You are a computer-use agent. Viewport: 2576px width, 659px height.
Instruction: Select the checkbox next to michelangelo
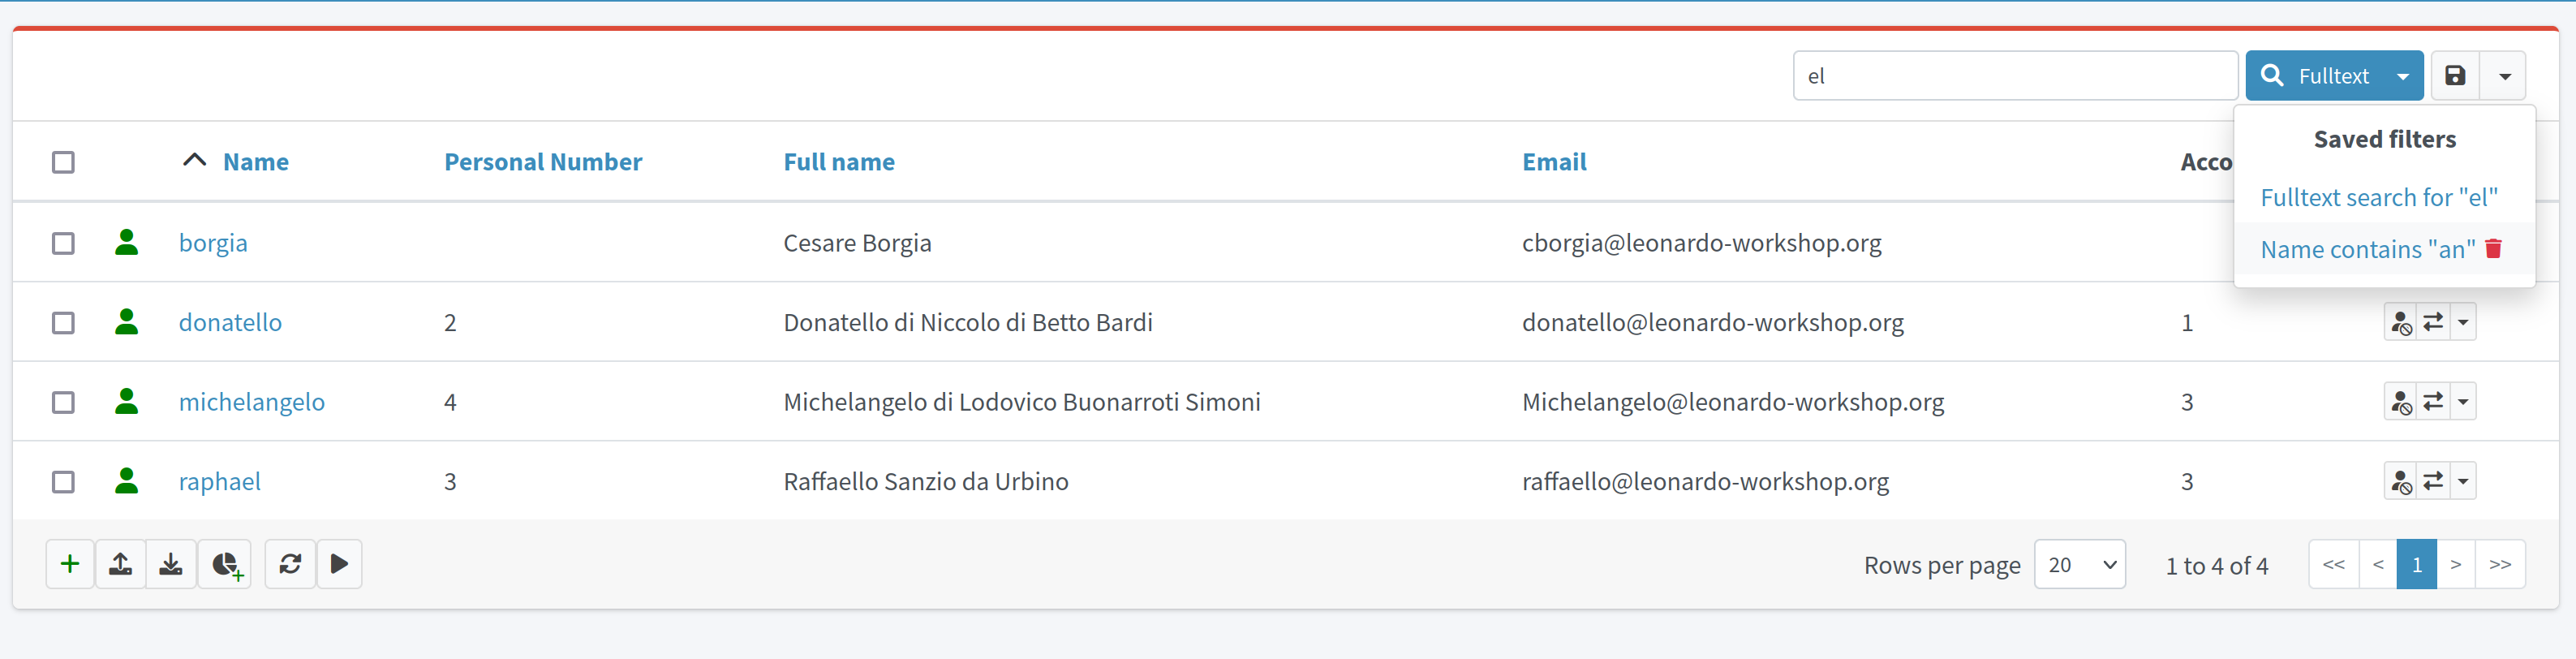point(63,402)
